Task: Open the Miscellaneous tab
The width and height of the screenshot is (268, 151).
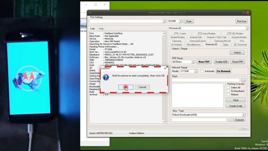Action: (x=193, y=44)
